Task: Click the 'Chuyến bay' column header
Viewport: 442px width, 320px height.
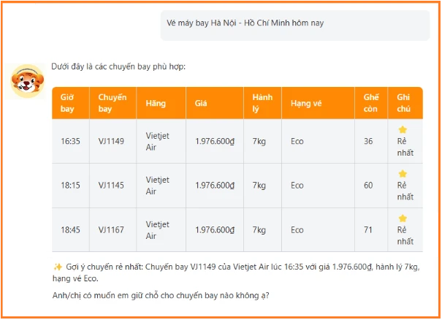Action: [x=113, y=103]
